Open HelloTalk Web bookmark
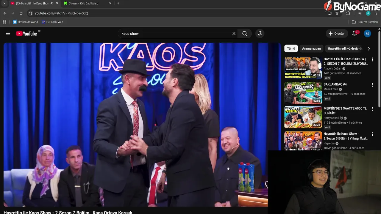 52,22
